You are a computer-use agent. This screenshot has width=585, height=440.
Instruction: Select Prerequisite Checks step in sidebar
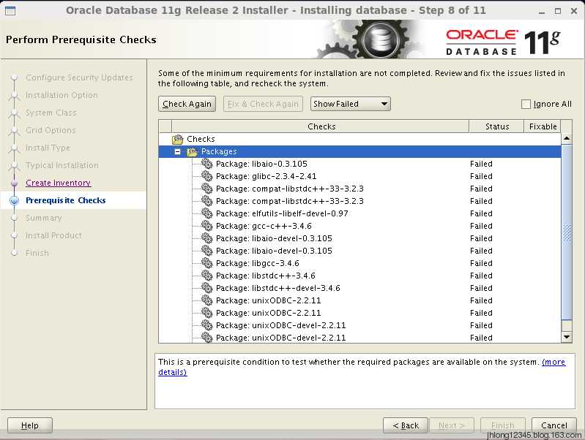click(66, 200)
